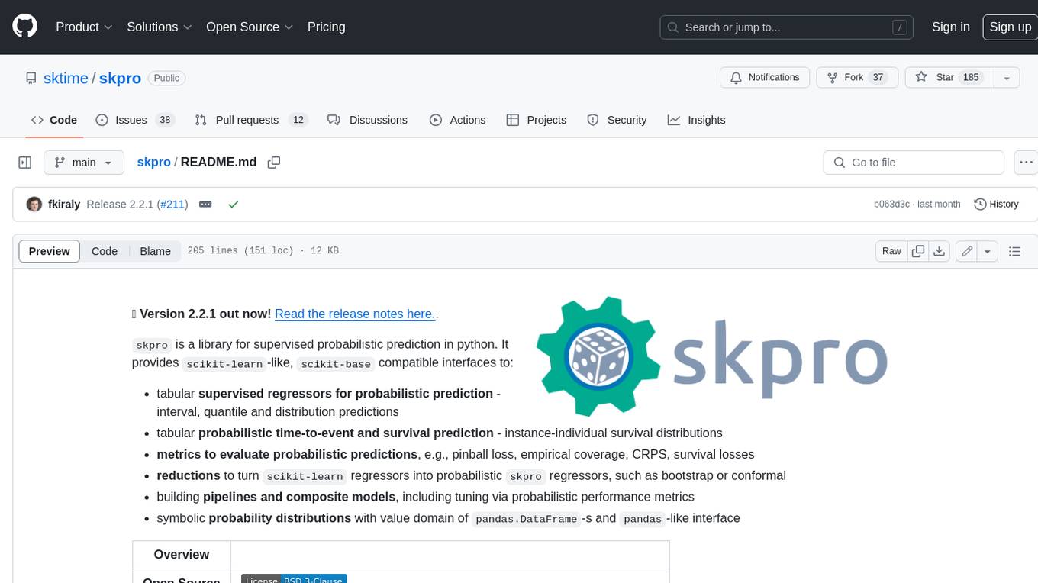Select the Blame view
The height and width of the screenshot is (583, 1038).
pos(156,251)
